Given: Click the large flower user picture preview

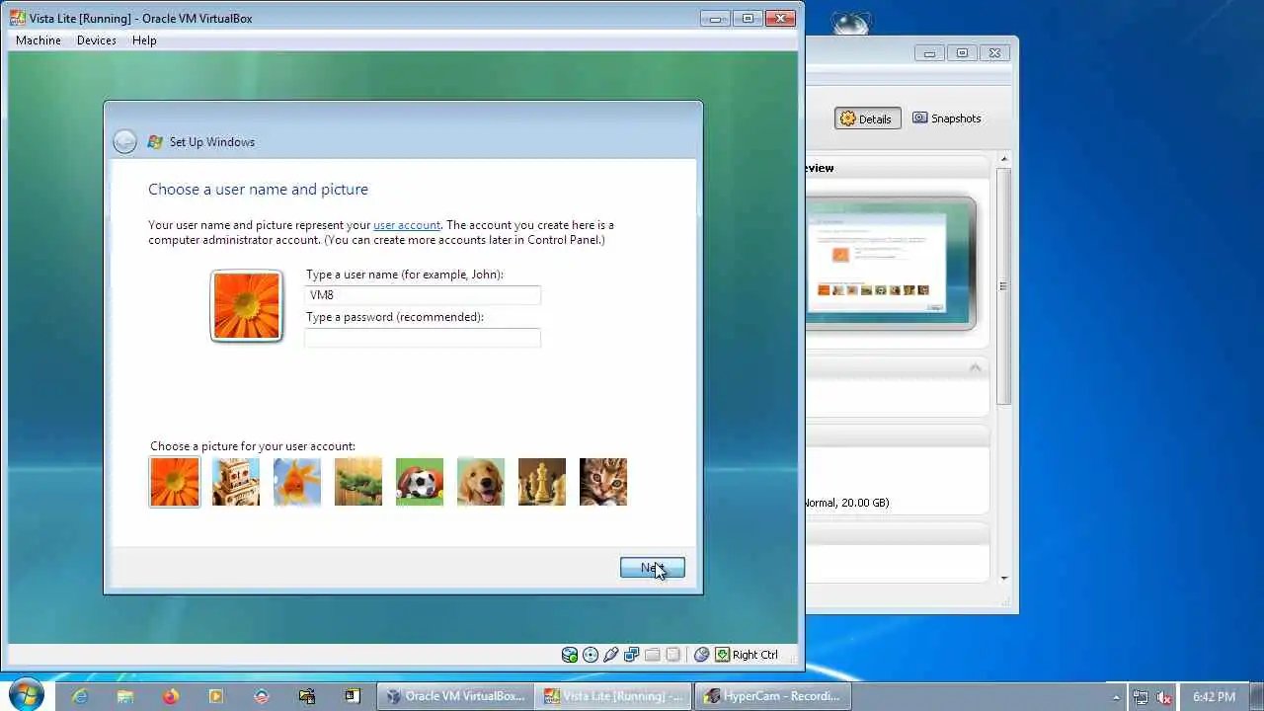Looking at the screenshot, I should click(x=247, y=306).
